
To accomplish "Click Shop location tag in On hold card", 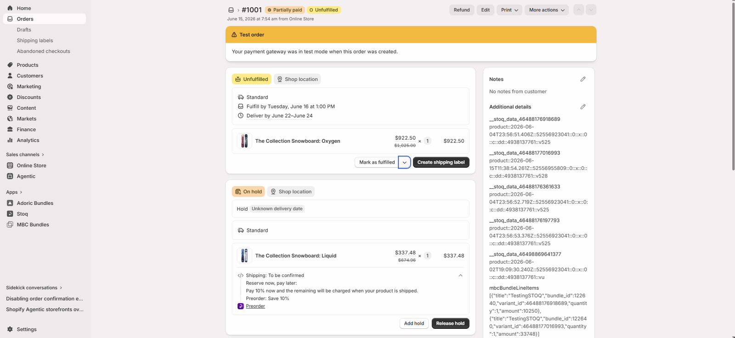I will [291, 192].
